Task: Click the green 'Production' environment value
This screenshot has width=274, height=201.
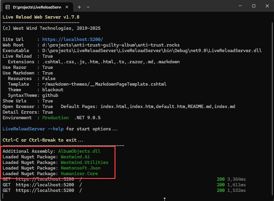Action: [x=56, y=118]
